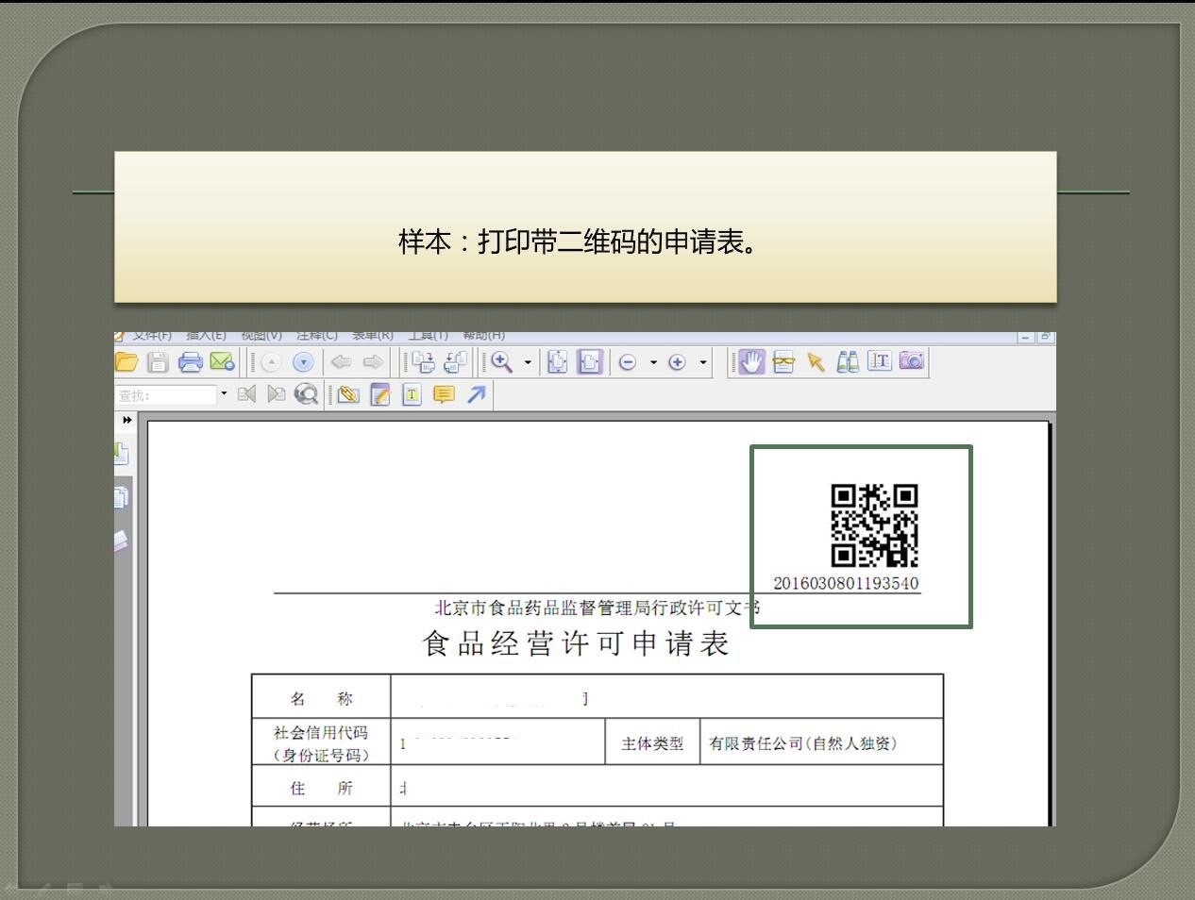The image size is (1195, 900).
Task: Click the 有限责任公司(自然人独资) cell
Action: tap(821, 743)
